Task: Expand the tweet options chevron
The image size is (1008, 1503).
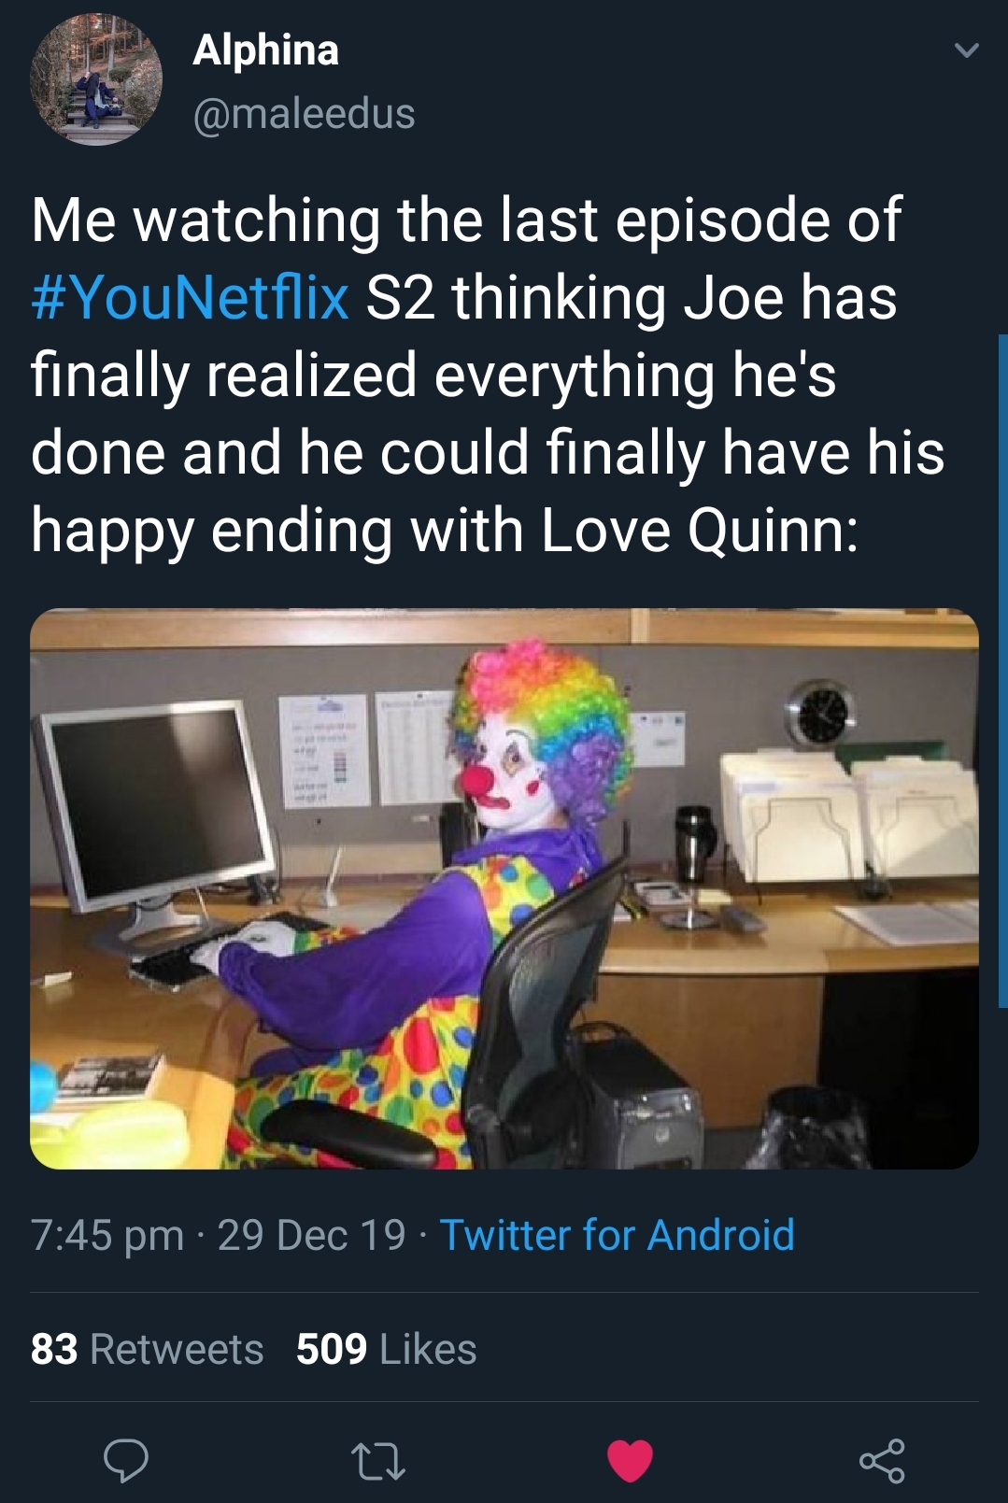Action: pos(967,50)
